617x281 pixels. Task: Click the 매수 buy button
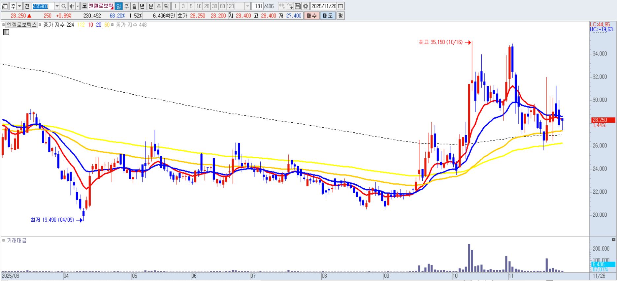click(x=311, y=16)
